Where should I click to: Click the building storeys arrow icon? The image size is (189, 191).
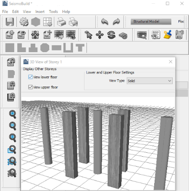click(x=59, y=35)
